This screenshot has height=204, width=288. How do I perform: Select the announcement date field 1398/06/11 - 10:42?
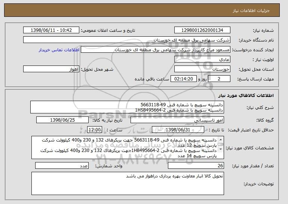pyautogui.click(x=51, y=30)
